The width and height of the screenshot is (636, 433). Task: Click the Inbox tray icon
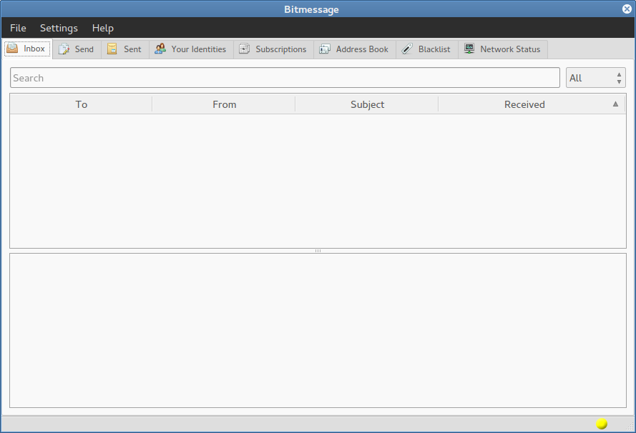[x=12, y=48]
